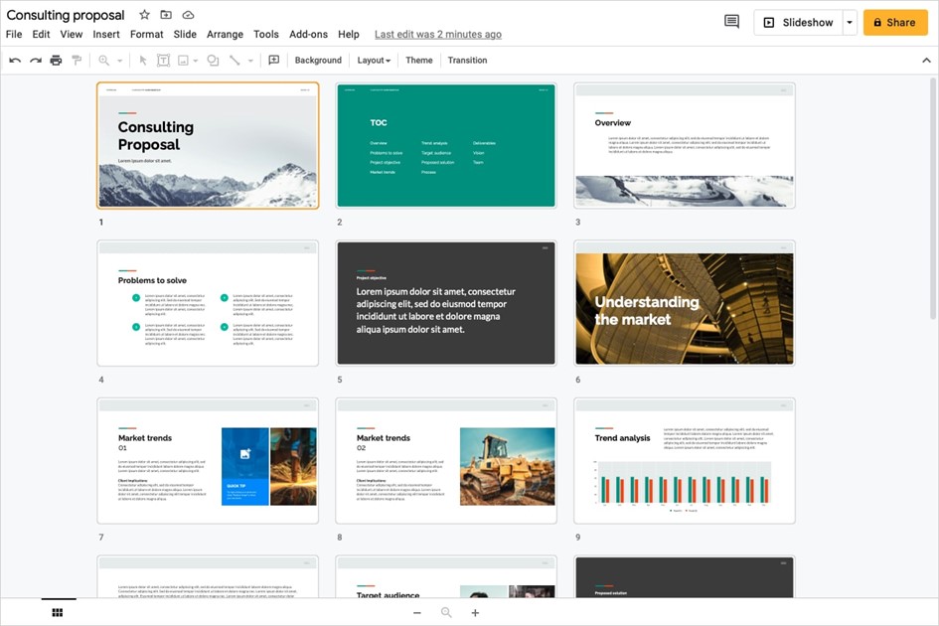Click the move to folder icon
The image size is (939, 626).
(166, 15)
